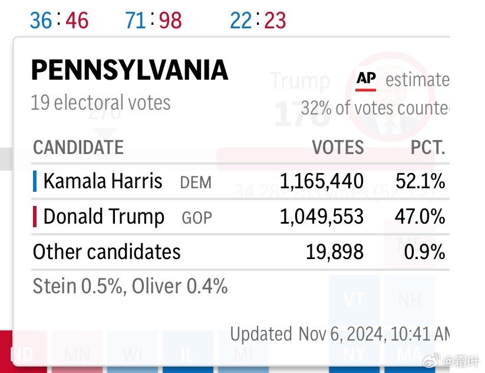
Task: Click the Kamala Harris candidate row
Action: tap(239, 181)
